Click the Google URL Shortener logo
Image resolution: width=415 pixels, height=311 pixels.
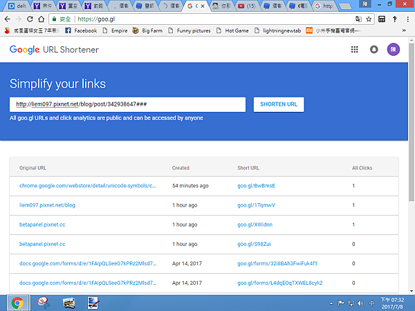54,50
